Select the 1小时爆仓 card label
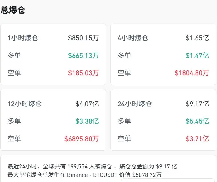The width and height of the screenshot is (217, 182). tap(23, 38)
